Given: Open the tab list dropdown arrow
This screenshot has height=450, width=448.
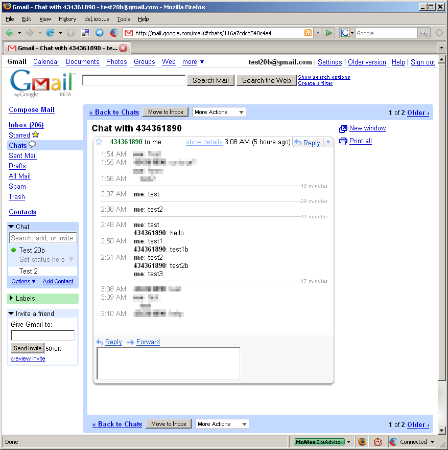Looking at the screenshot, I should [441, 48].
